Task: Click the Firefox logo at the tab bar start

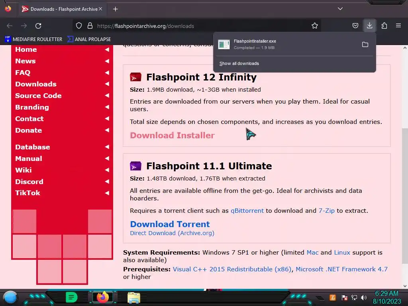Action: (x=8, y=9)
